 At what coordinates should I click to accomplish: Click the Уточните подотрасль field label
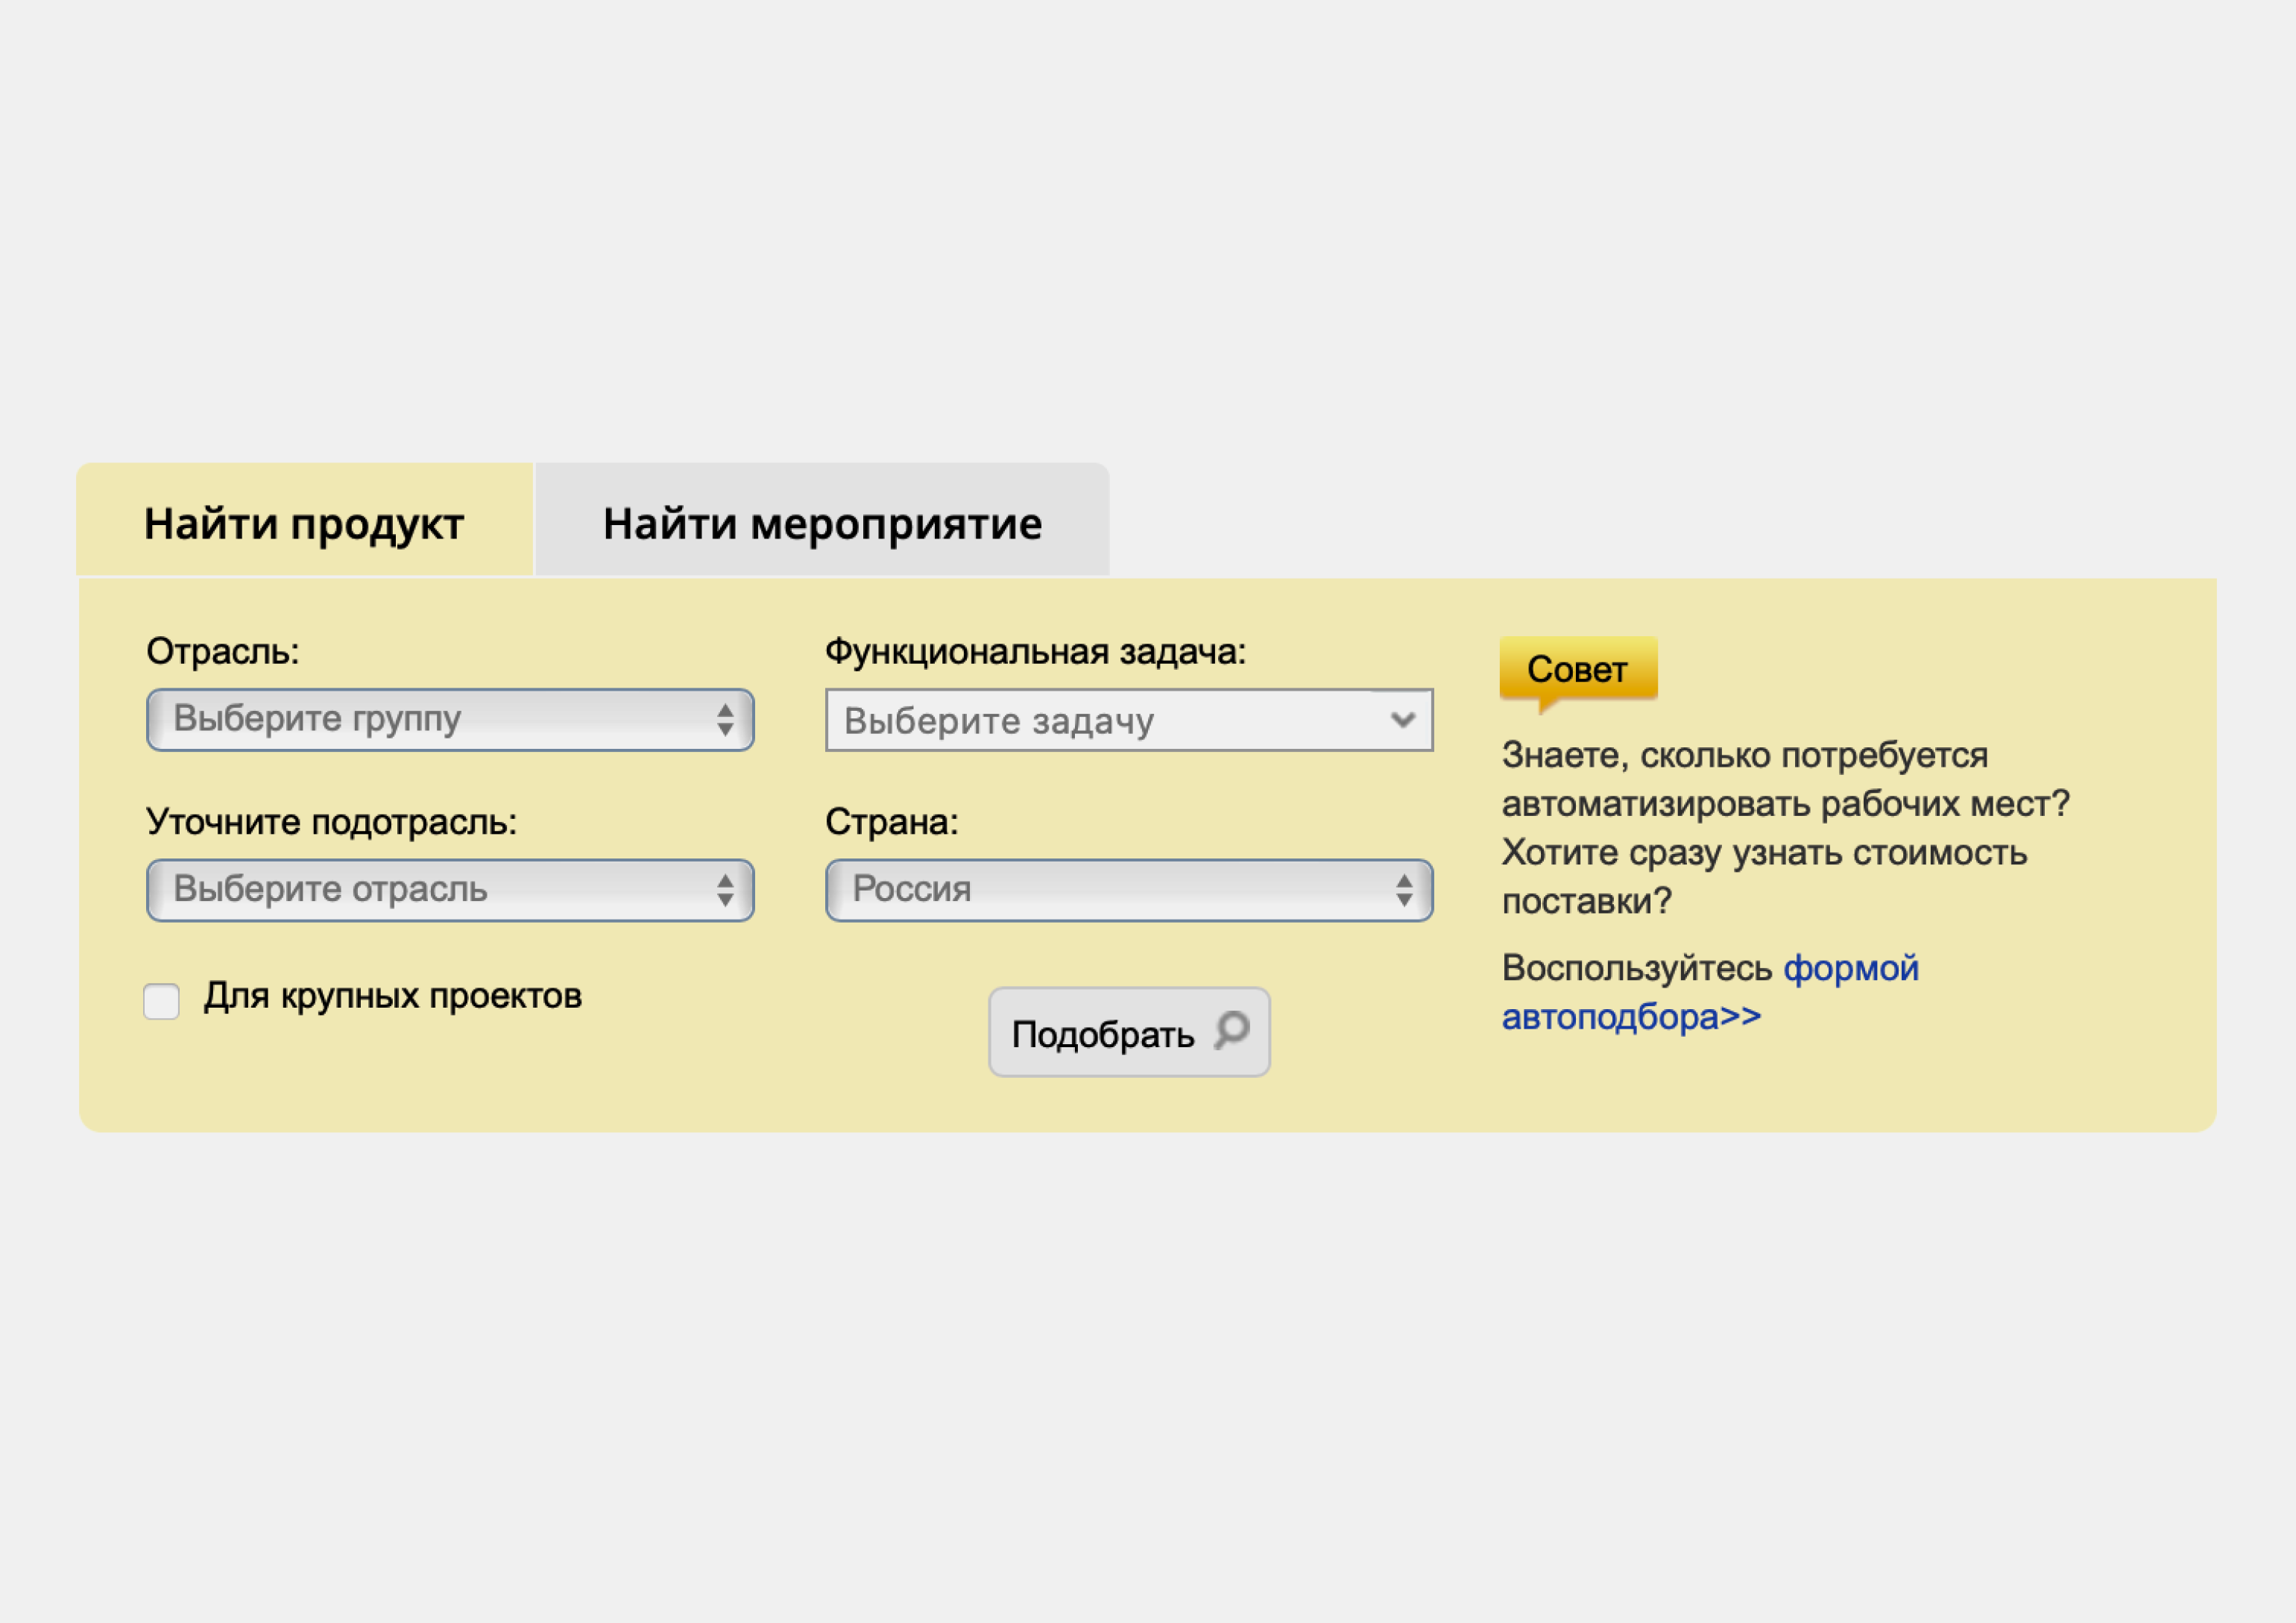332,821
